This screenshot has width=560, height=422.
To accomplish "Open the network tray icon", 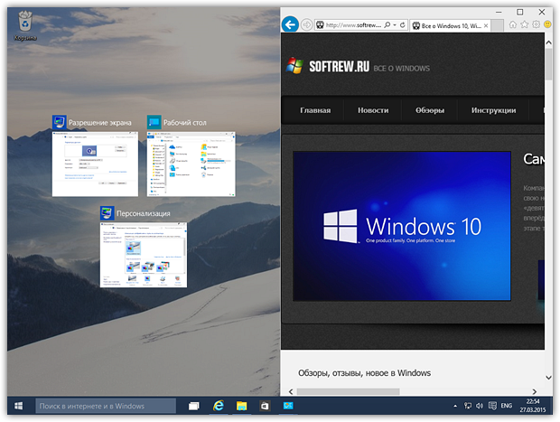I will pos(468,406).
